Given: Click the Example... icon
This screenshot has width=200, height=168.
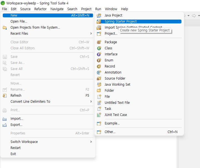Looking at the screenshot, I should click(99, 123).
